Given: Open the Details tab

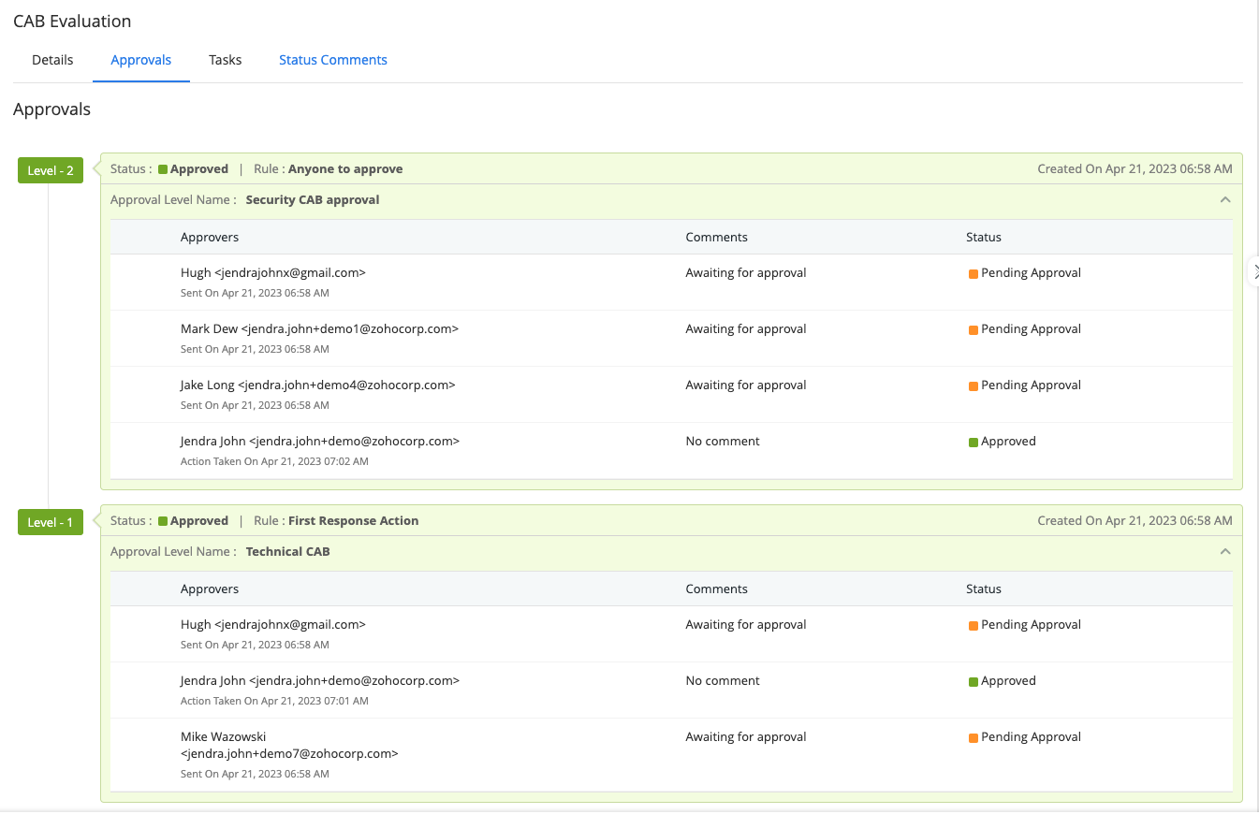Looking at the screenshot, I should coord(52,60).
